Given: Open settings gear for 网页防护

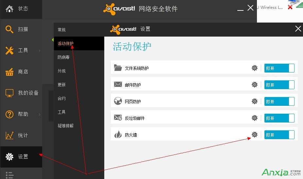Looking at the screenshot, I should coord(255,101).
